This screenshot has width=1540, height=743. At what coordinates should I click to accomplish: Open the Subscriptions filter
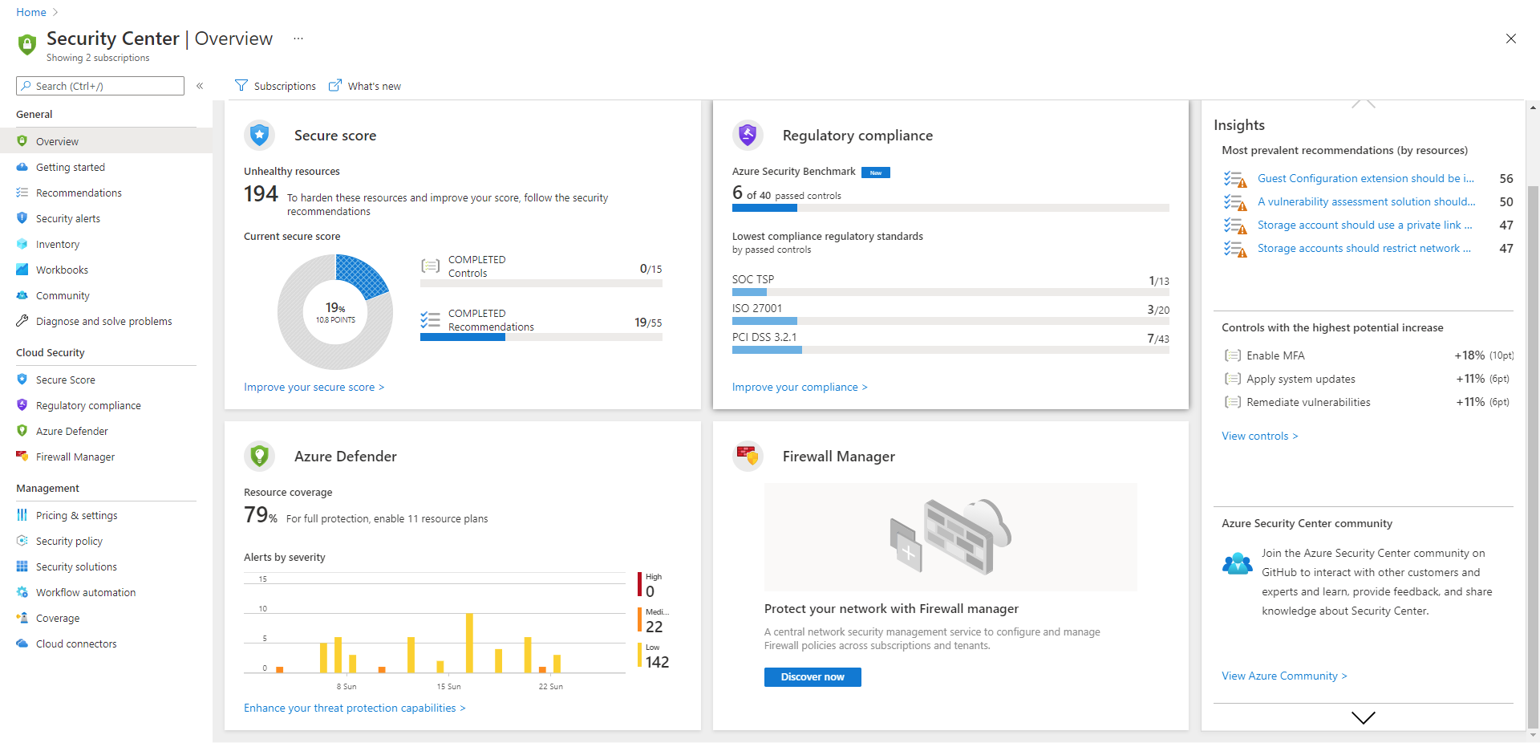coord(275,86)
